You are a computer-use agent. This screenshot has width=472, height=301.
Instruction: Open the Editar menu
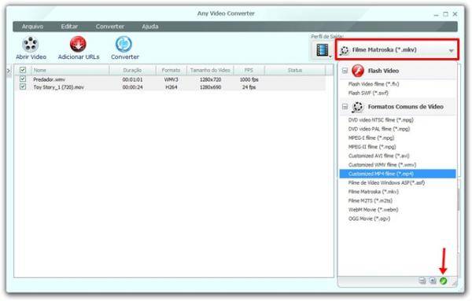(69, 27)
